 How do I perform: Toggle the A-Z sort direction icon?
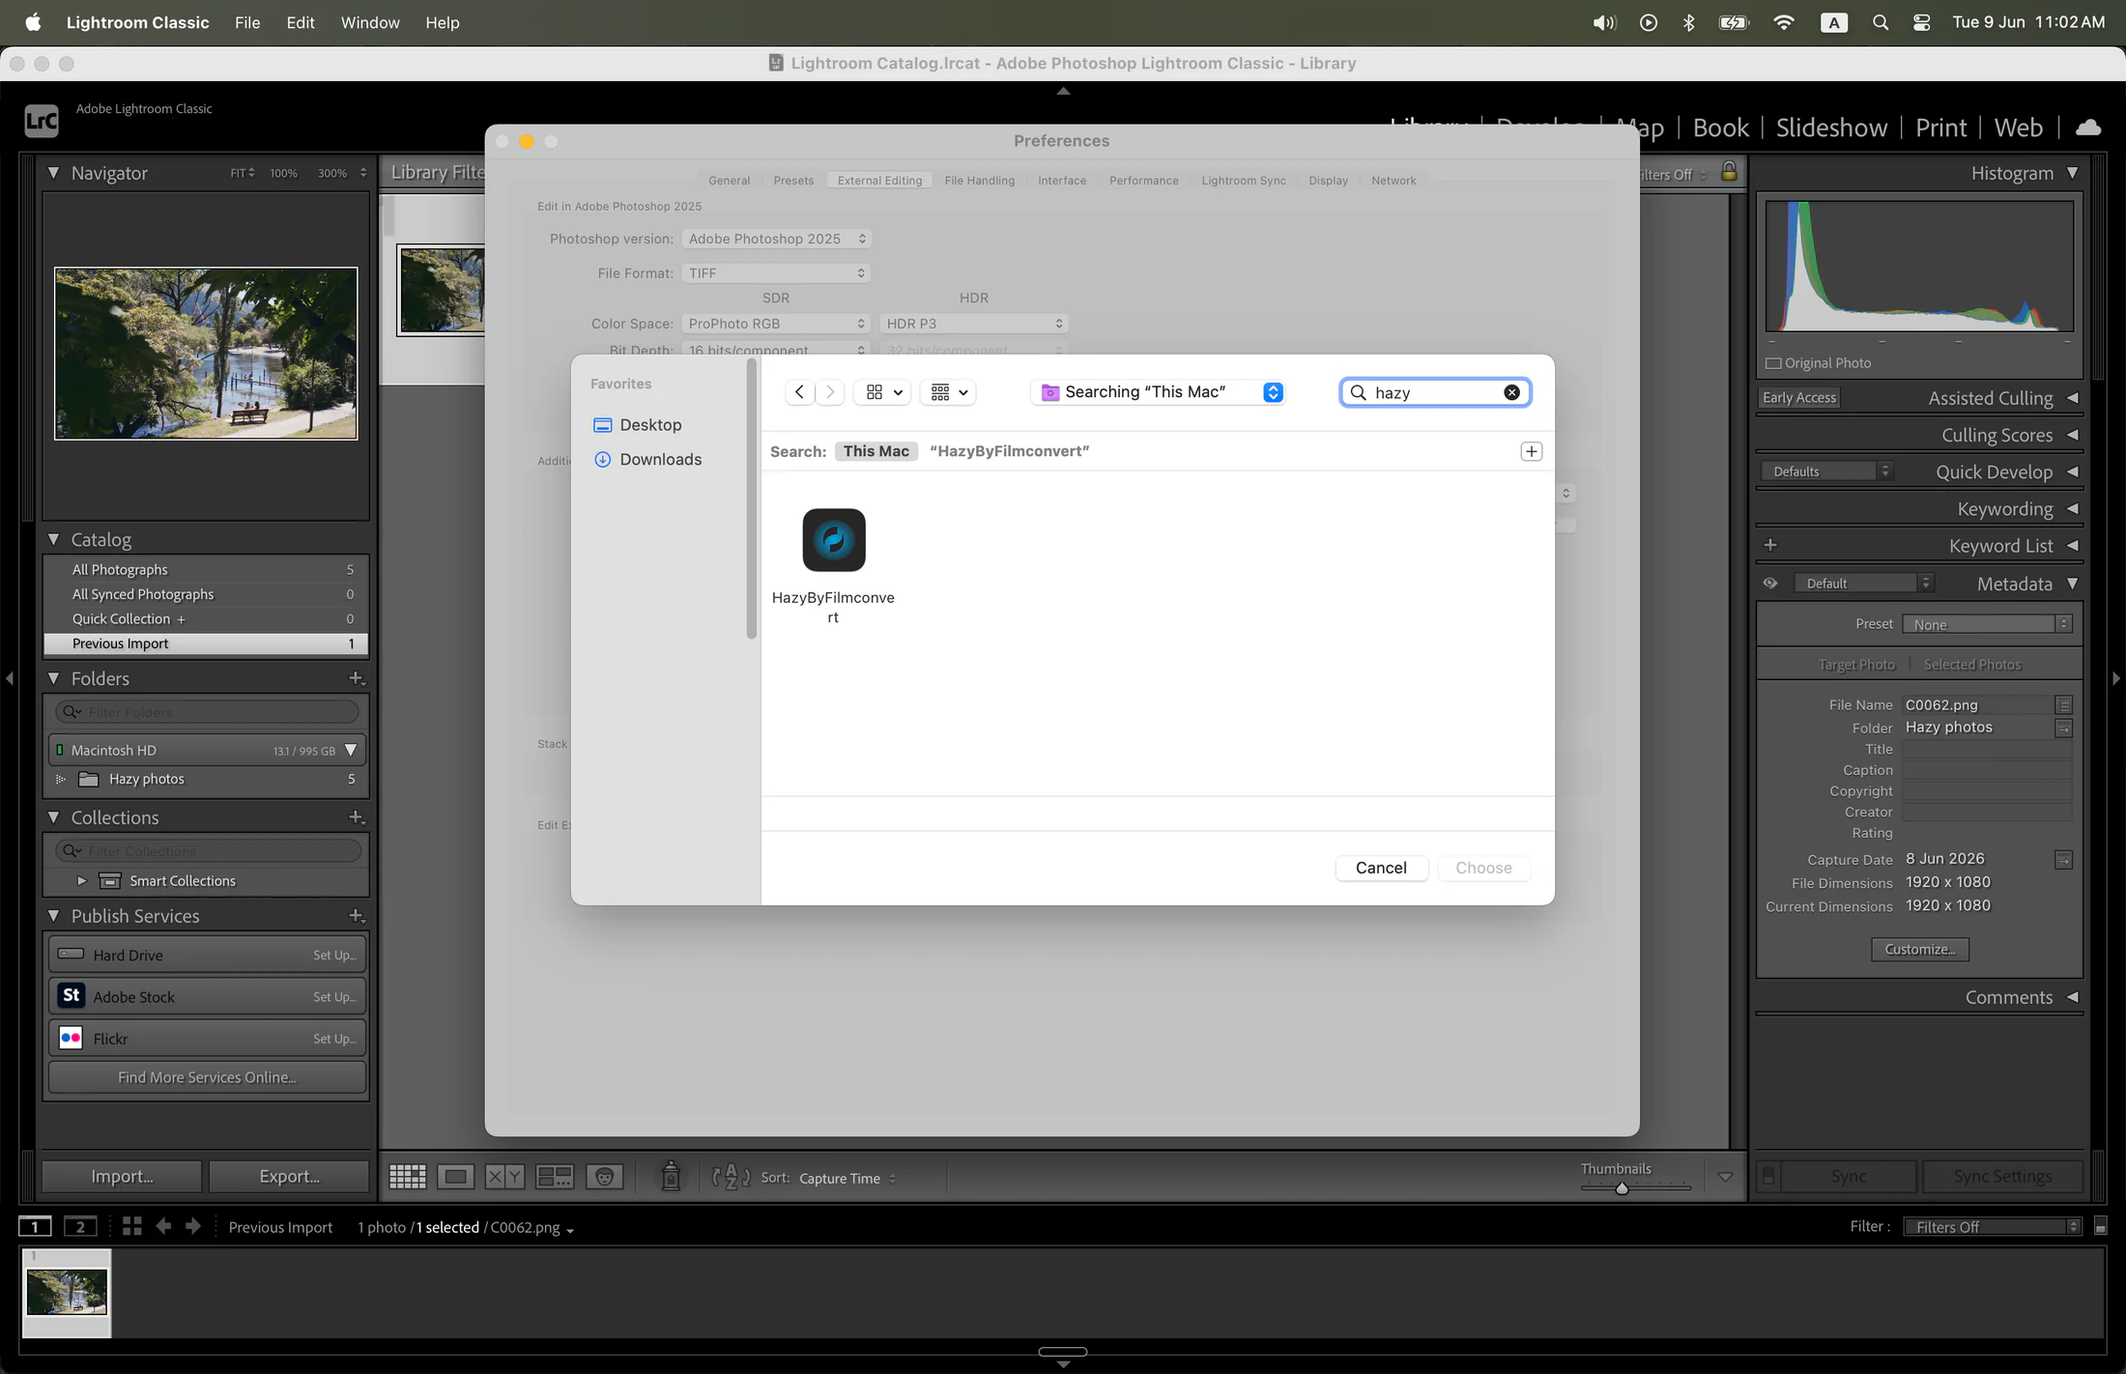pyautogui.click(x=731, y=1177)
